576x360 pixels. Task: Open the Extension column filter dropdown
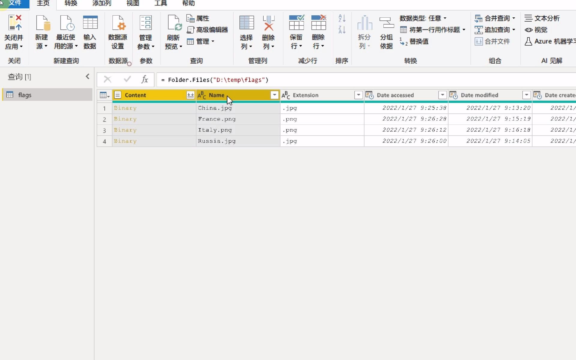[358, 95]
